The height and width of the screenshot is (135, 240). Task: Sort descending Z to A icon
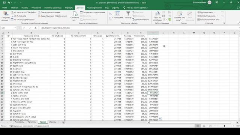[111, 18]
